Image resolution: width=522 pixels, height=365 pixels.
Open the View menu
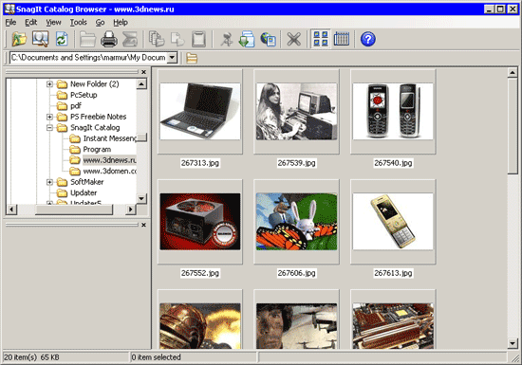tap(53, 22)
